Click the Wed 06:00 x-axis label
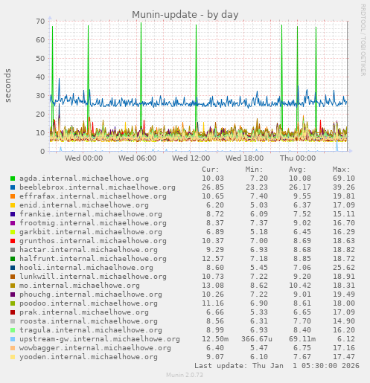 point(138,158)
